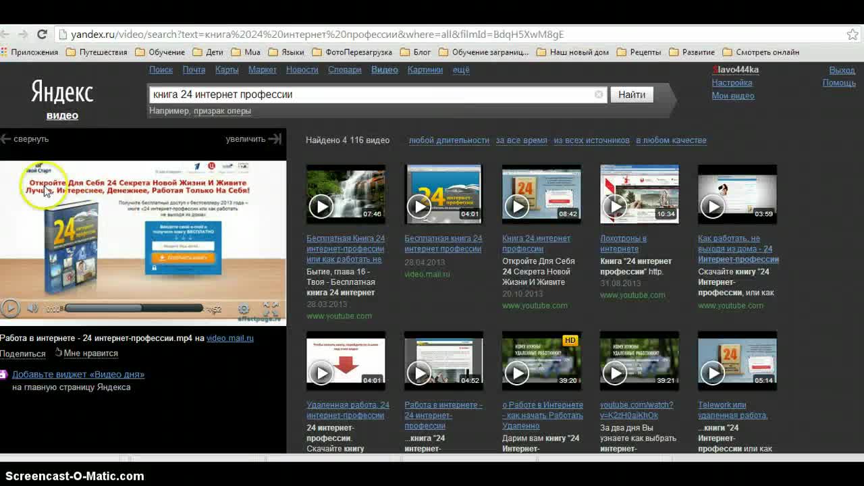
Task: Click the address bar URL
Action: pos(317,34)
